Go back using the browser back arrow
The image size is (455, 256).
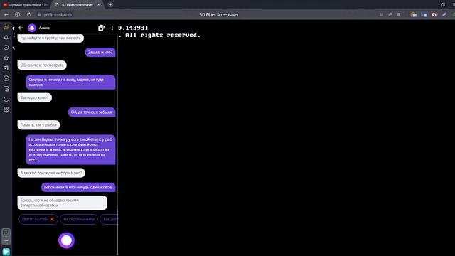pos(6,14)
